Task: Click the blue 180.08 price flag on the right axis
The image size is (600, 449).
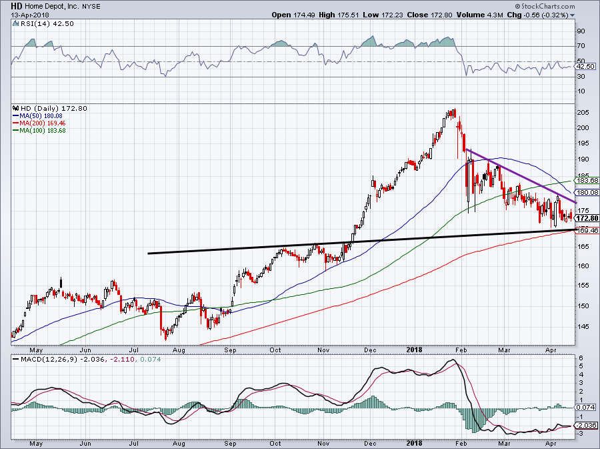Action: [x=587, y=193]
